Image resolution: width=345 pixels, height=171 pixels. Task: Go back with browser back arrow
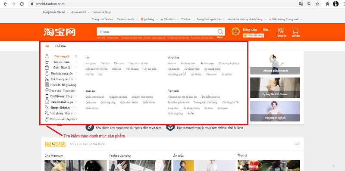5,4
